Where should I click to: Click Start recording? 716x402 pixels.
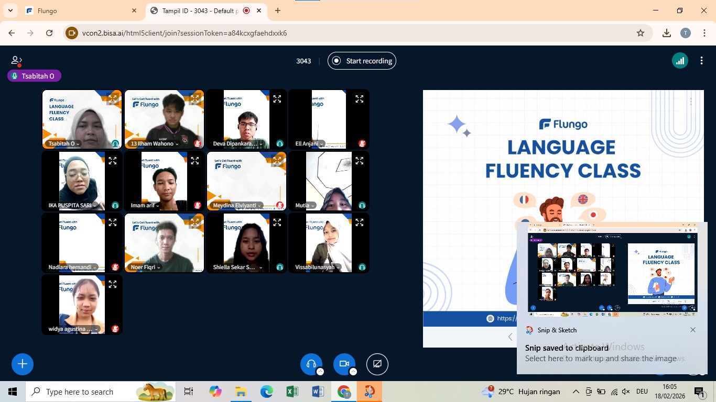point(362,61)
